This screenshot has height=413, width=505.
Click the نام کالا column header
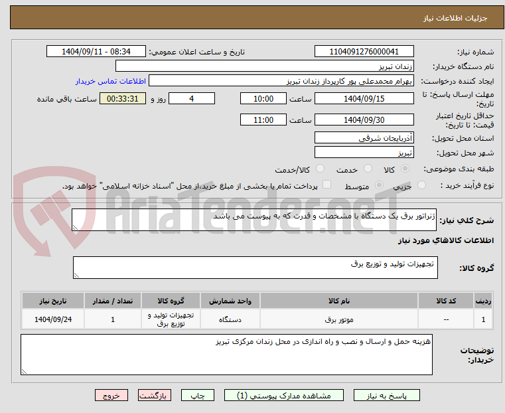[339, 301]
